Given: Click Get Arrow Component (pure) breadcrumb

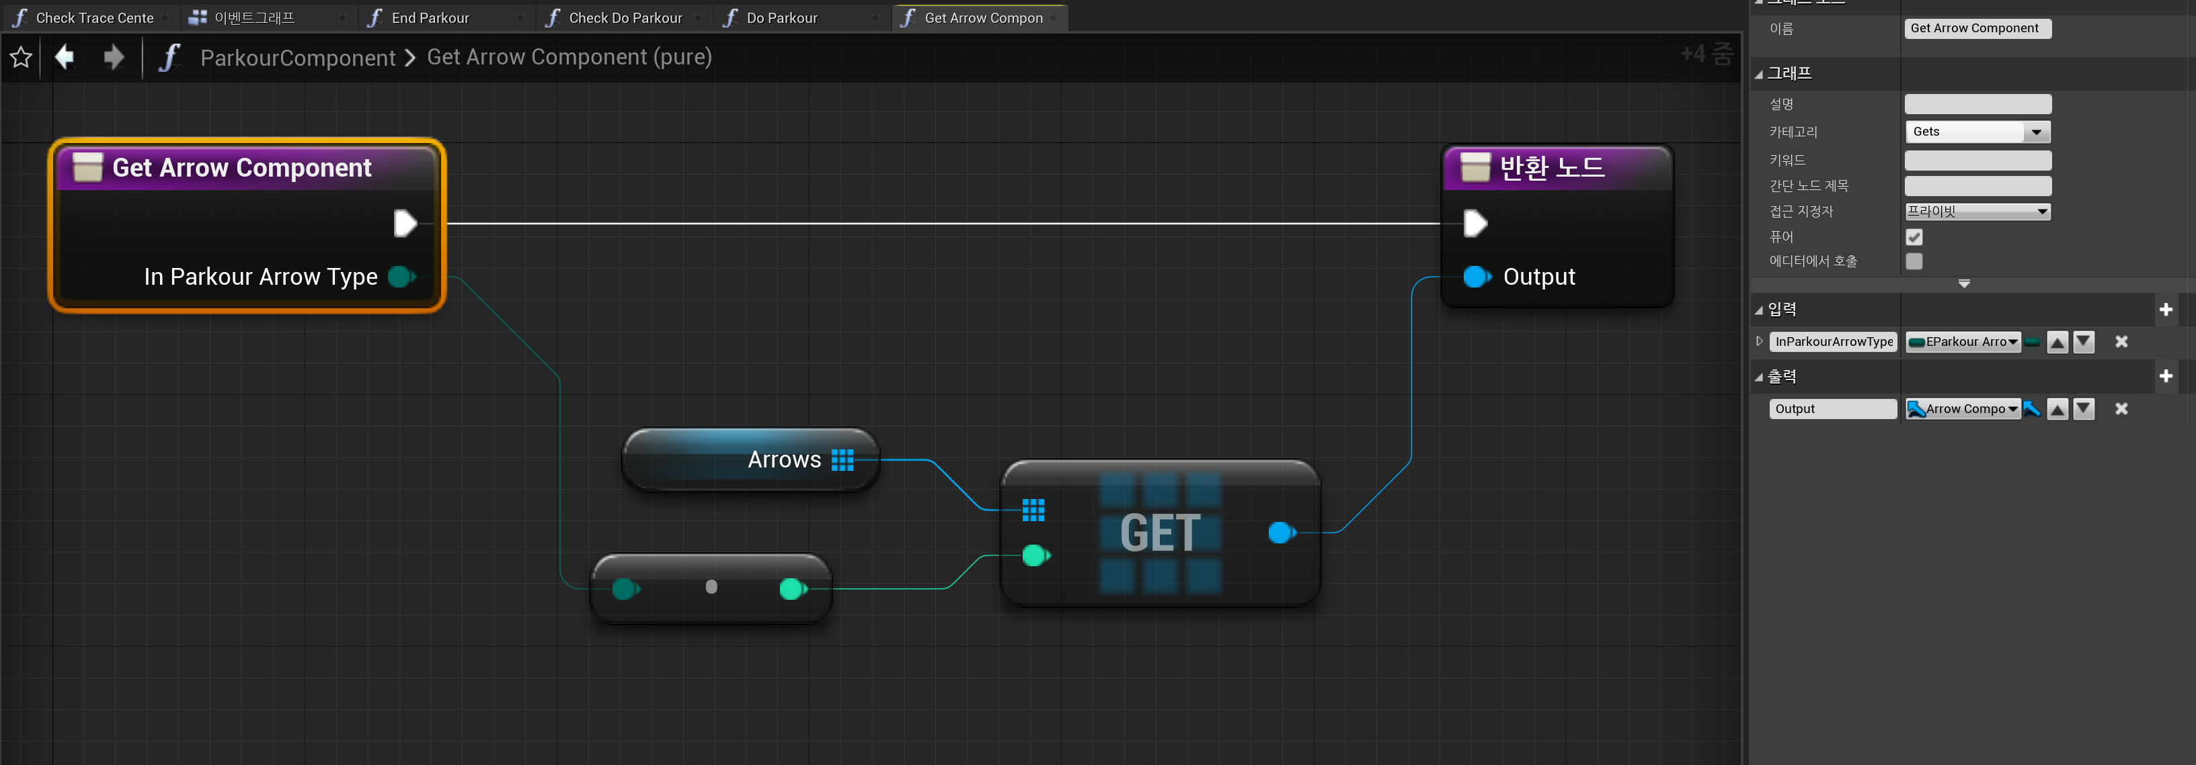Looking at the screenshot, I should (569, 57).
